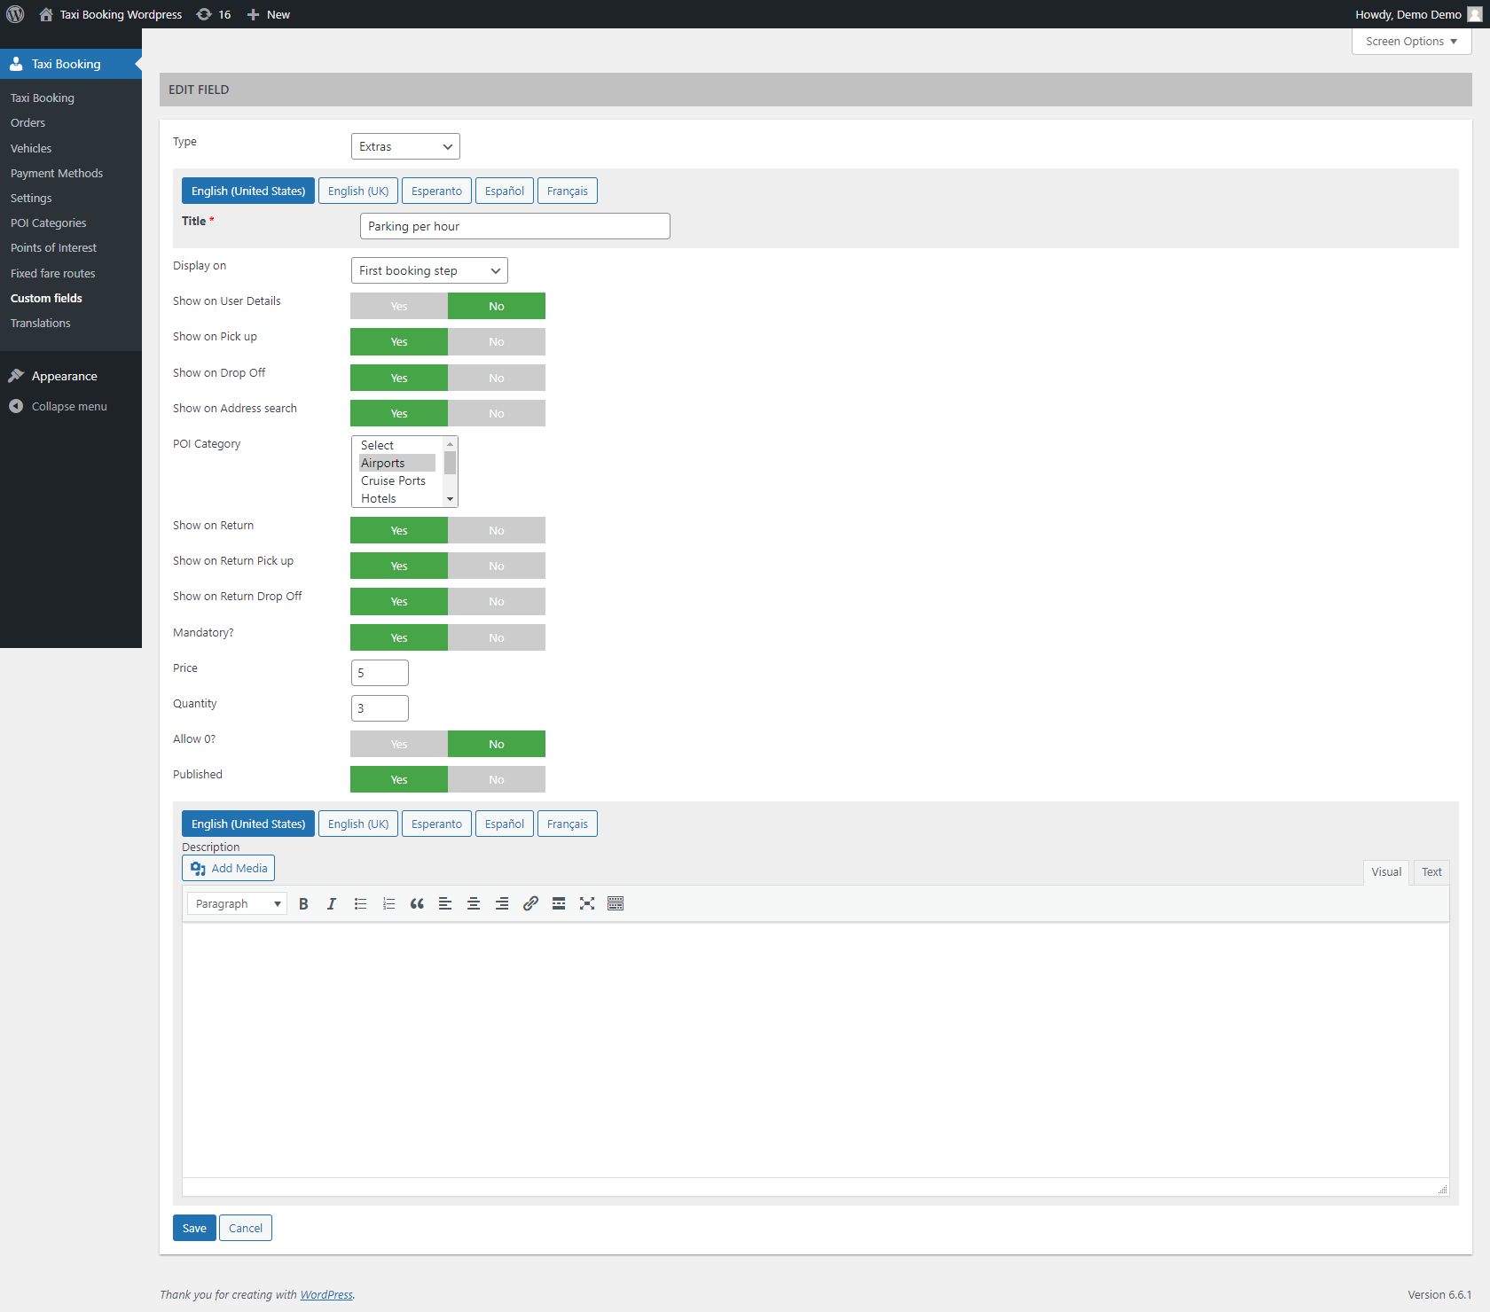Click the WordPress logo icon
This screenshot has width=1490, height=1312.
pyautogui.click(x=15, y=14)
